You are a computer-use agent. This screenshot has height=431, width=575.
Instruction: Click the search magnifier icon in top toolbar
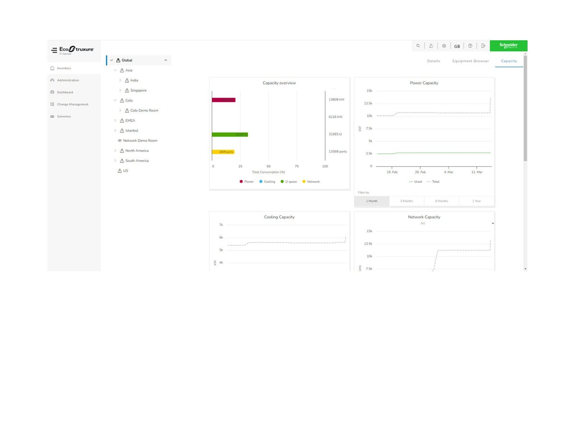418,46
